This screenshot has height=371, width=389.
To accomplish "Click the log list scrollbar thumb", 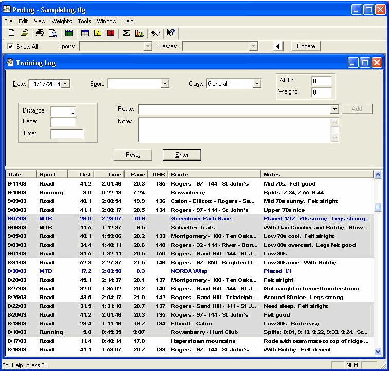I will click(x=378, y=207).
